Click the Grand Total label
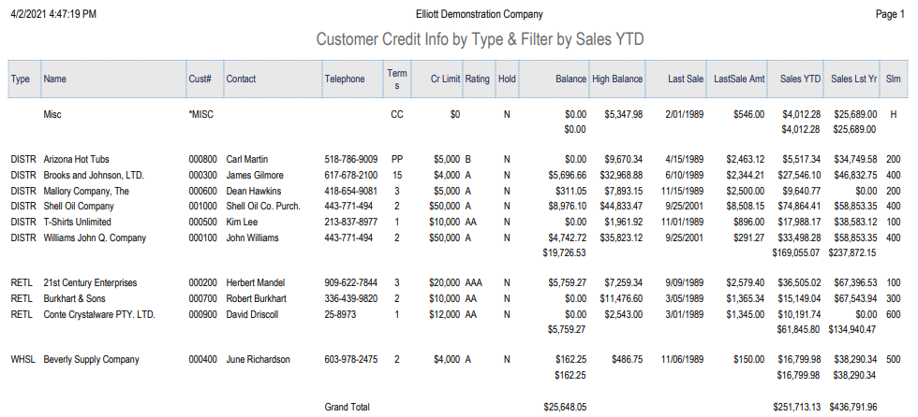Viewport: 918px width, 417px height. (348, 407)
